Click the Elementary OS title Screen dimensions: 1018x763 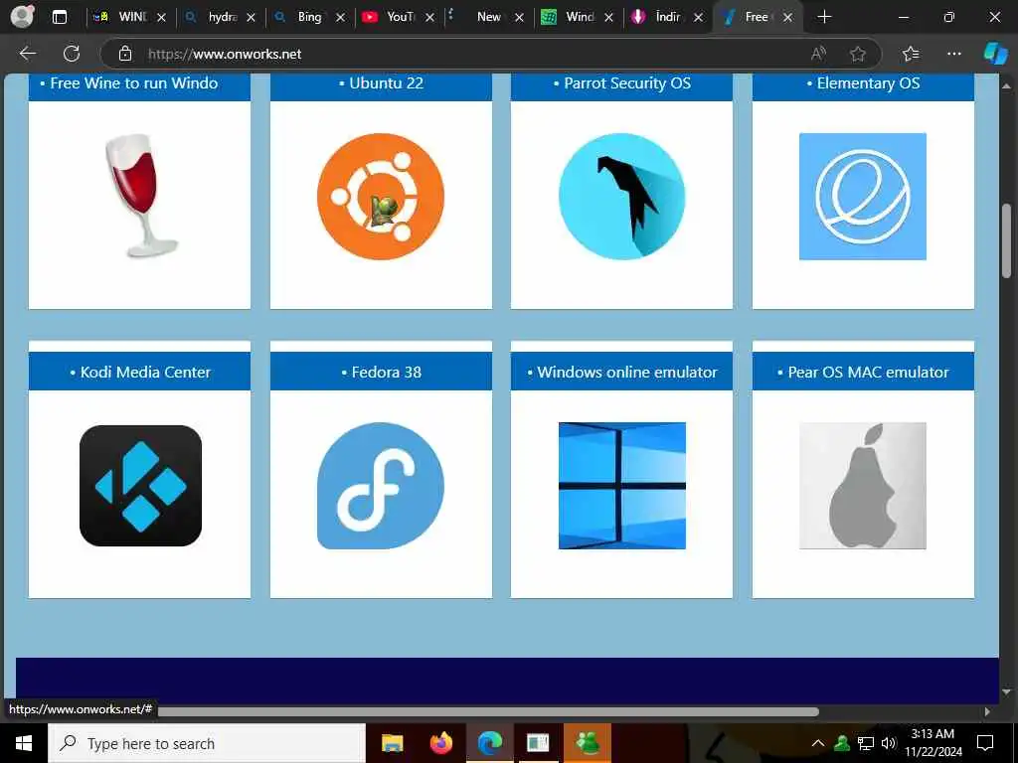point(868,83)
